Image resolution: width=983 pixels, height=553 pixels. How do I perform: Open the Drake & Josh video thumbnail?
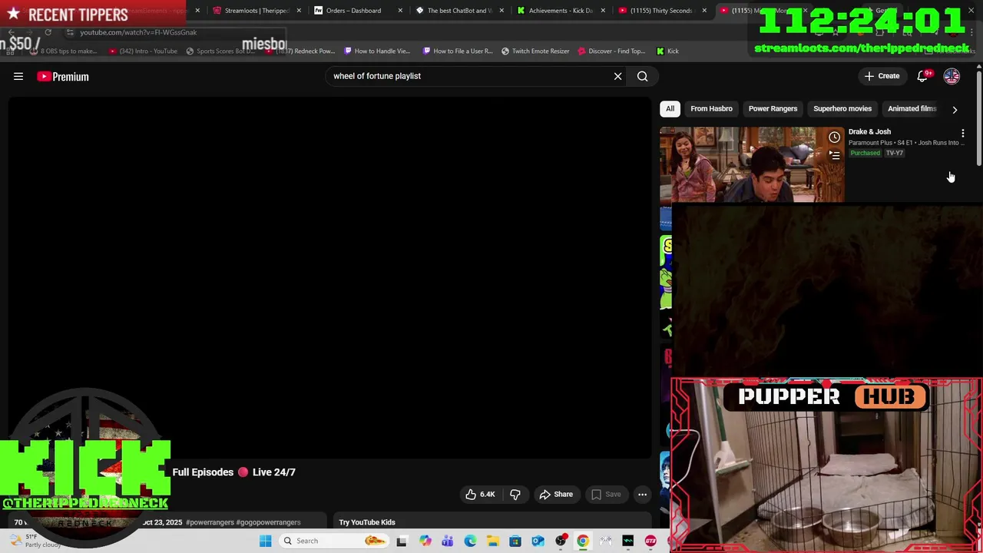pyautogui.click(x=752, y=164)
